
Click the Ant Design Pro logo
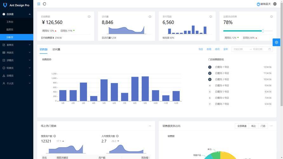click(x=5, y=5)
